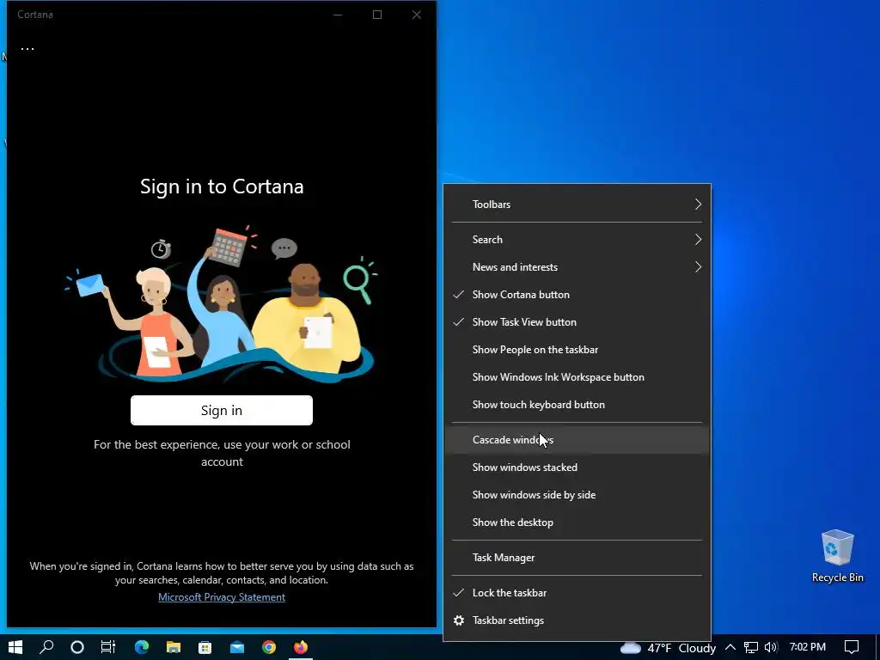
Task: Select the Recycle Bin desktop icon
Action: (837, 556)
